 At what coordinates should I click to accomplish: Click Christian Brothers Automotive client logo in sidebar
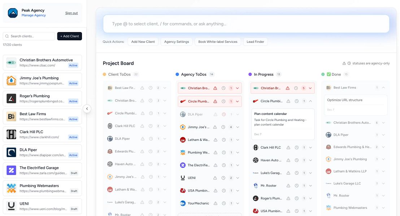tap(11, 63)
